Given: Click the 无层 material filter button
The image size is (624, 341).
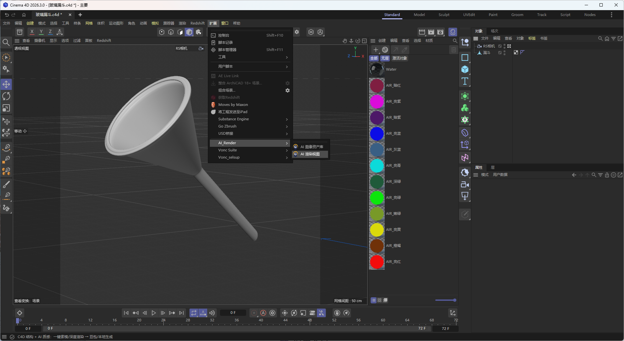Looking at the screenshot, I should click(385, 58).
